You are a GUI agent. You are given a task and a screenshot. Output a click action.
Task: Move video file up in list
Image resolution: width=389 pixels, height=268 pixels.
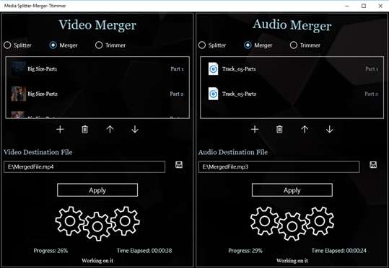110,129
